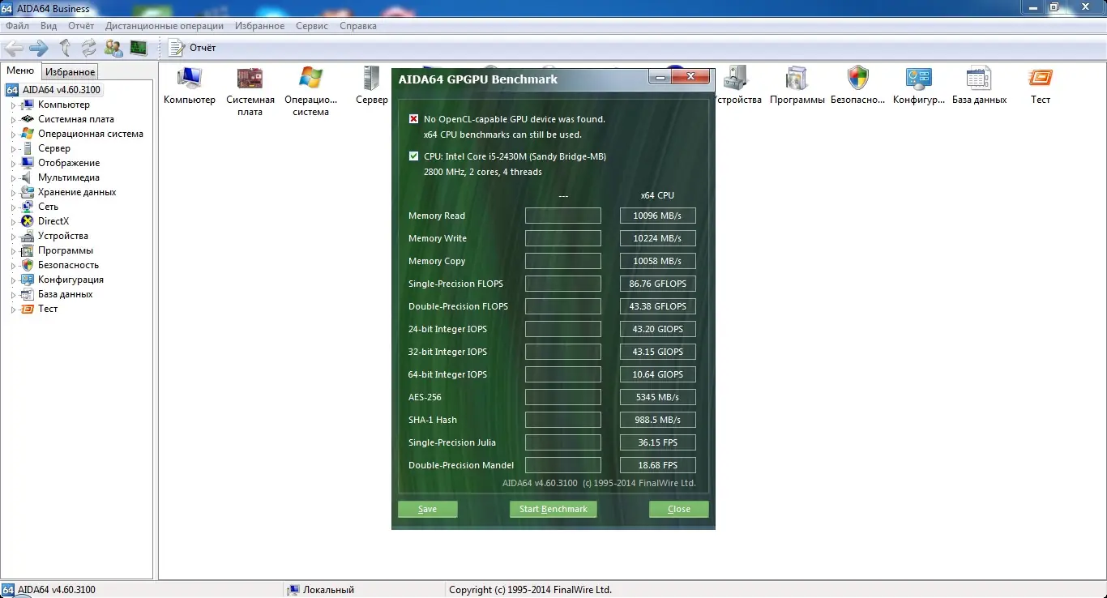1107x598 pixels.
Task: Select Устройства in the sidebar tree
Action: tap(62, 236)
